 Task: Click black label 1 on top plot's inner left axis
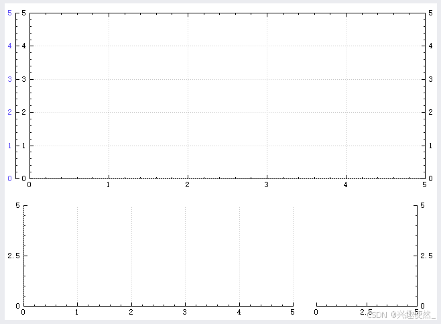click(23, 146)
